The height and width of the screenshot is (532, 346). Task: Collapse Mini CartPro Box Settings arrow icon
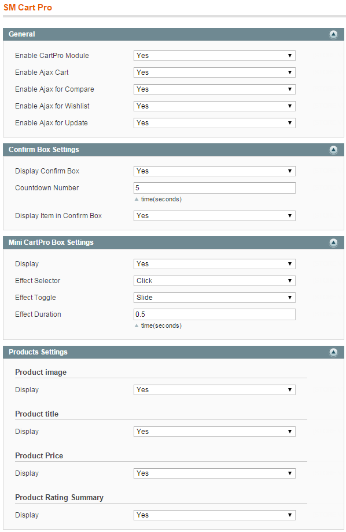pyautogui.click(x=333, y=243)
